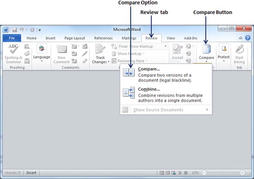The image size is (254, 179).
Task: Switch to the Add-Ins tab
Action: [190, 38]
